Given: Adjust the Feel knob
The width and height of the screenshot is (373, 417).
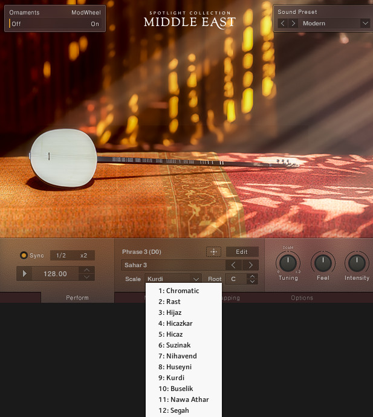Looking at the screenshot, I should coord(323,263).
